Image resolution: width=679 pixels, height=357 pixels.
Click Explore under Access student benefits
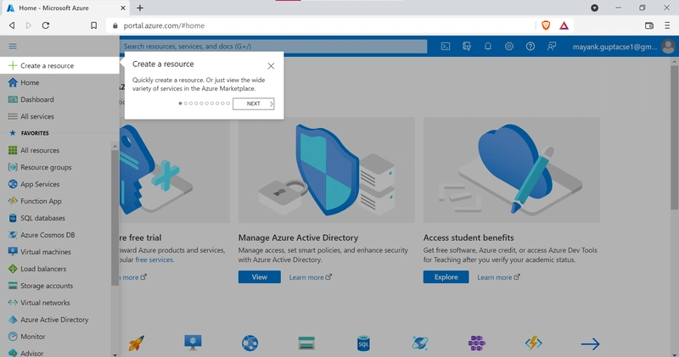tap(446, 277)
